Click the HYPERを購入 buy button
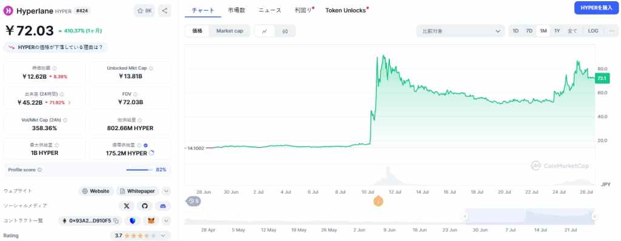 (x=597, y=7)
